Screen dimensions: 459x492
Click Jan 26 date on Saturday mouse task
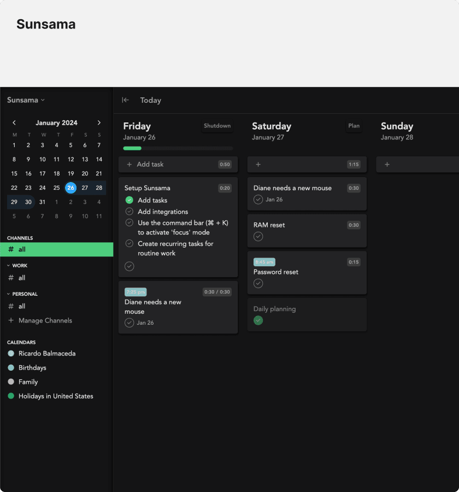(x=274, y=200)
